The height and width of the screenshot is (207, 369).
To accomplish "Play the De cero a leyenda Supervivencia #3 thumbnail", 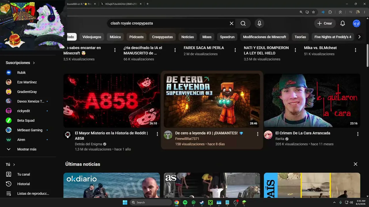I will [212, 101].
